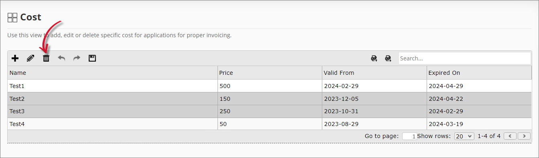Viewport: 539px width, 158px height.
Task: Select the Test1 row
Action: tap(270, 86)
